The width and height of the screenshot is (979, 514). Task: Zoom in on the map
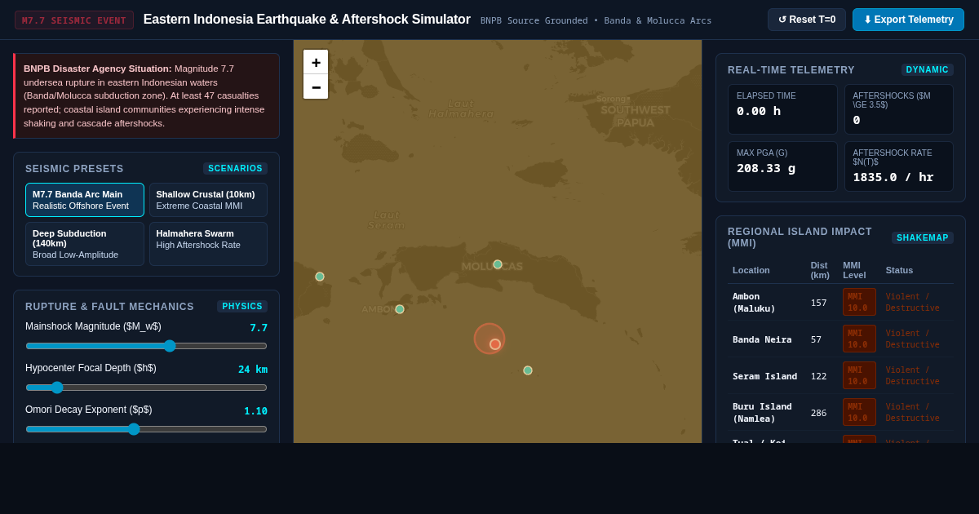tap(316, 63)
